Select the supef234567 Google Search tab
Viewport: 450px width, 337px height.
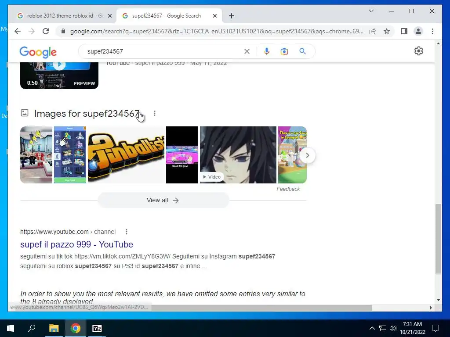pyautogui.click(x=169, y=16)
